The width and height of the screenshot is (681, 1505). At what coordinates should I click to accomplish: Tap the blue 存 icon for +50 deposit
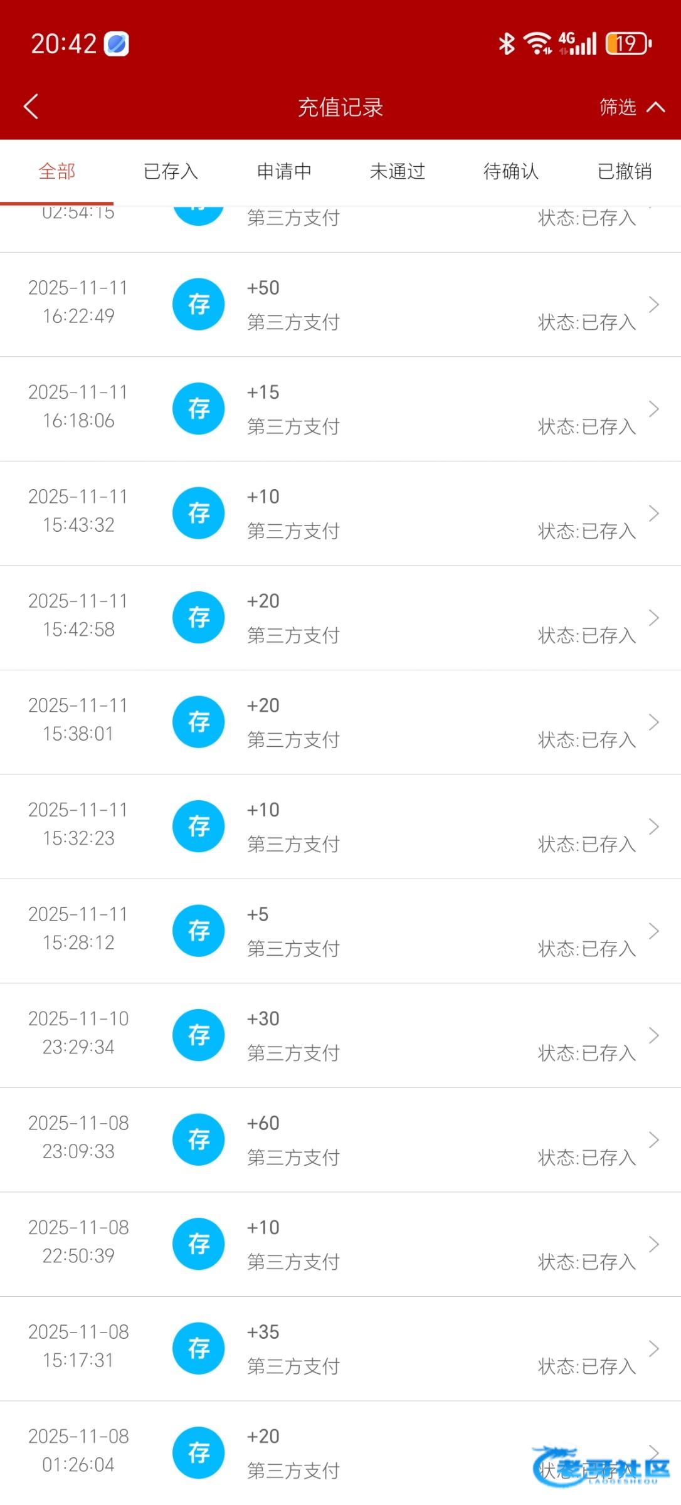click(198, 305)
